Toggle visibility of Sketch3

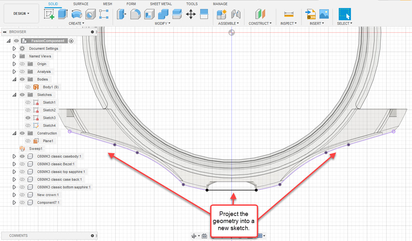click(28, 118)
